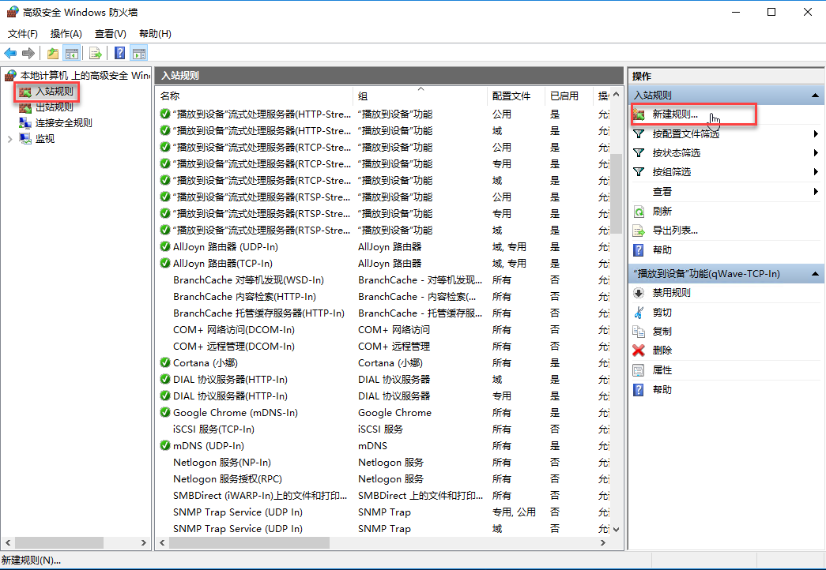This screenshot has width=826, height=570.
Task: Select BranchCache 内容检索(HTTP-In) rule
Action: coord(244,297)
